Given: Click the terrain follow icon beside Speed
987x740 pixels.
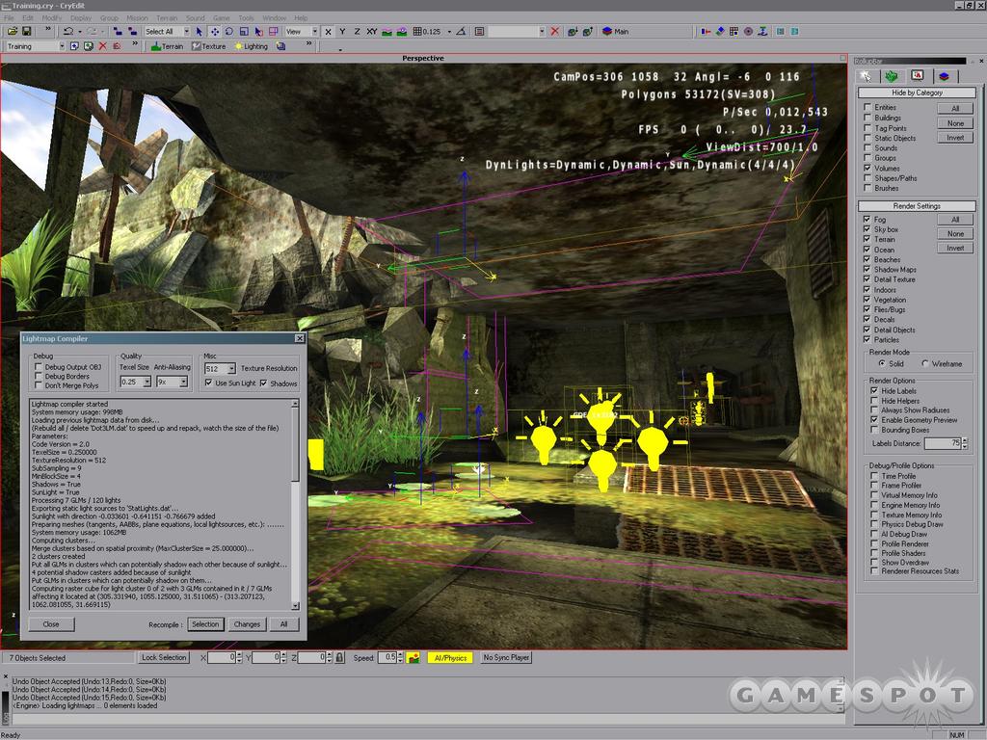Looking at the screenshot, I should (x=413, y=657).
